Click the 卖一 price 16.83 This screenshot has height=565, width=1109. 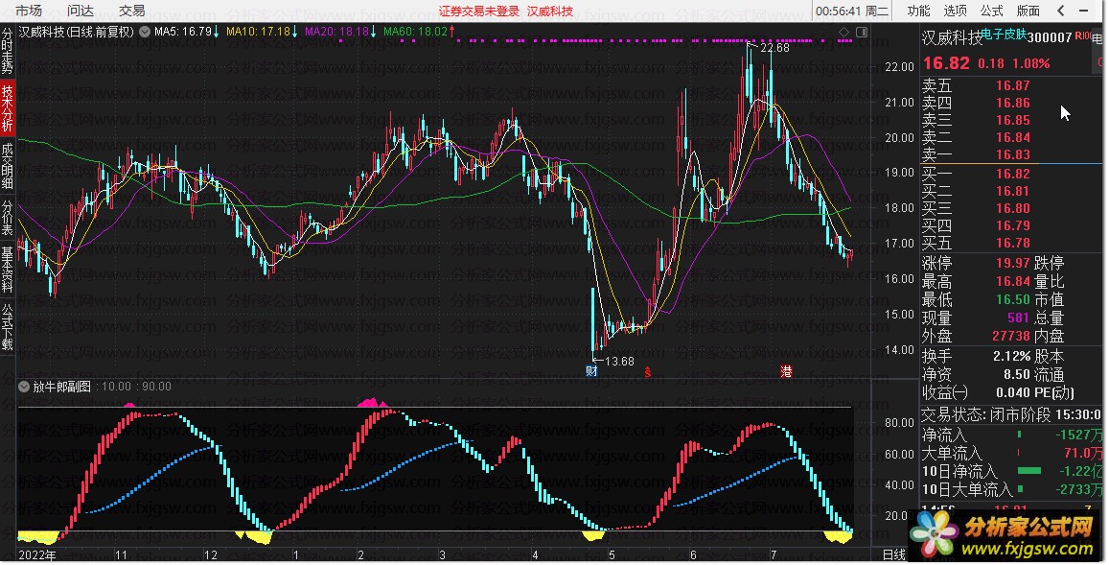tap(1013, 155)
